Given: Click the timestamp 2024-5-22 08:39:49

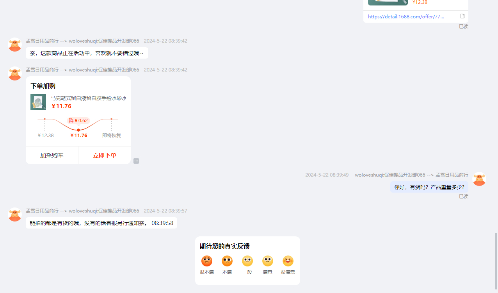Looking at the screenshot, I should 327,175.
